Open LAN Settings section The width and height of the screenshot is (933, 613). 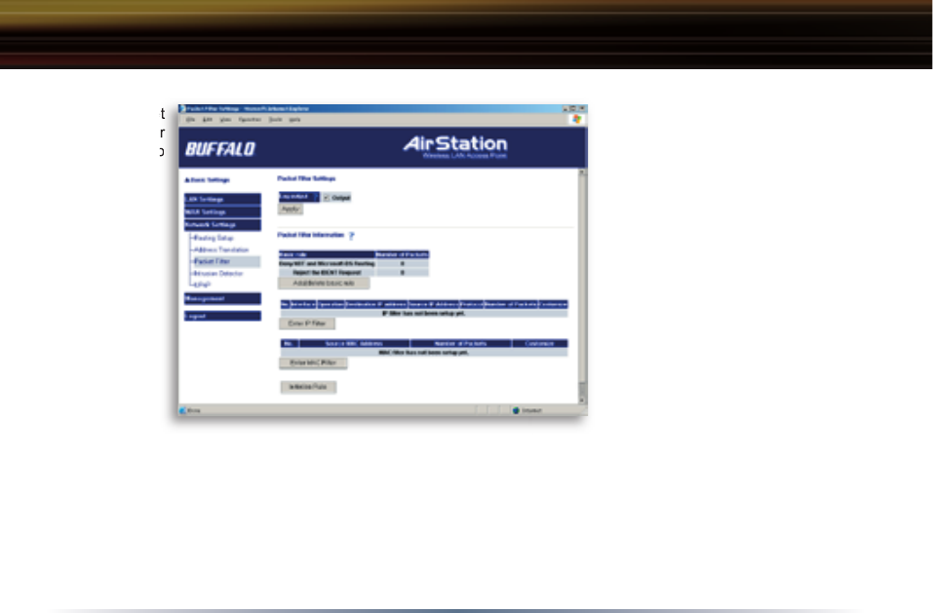[222, 199]
